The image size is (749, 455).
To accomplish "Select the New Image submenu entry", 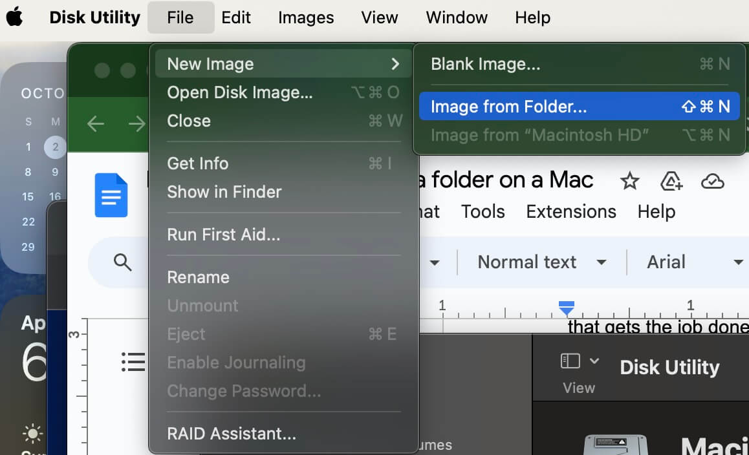I will [284, 64].
